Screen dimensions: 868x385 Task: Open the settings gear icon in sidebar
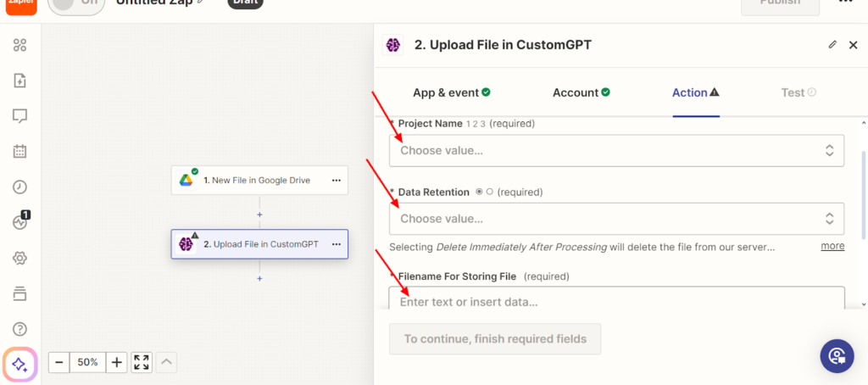click(x=20, y=258)
